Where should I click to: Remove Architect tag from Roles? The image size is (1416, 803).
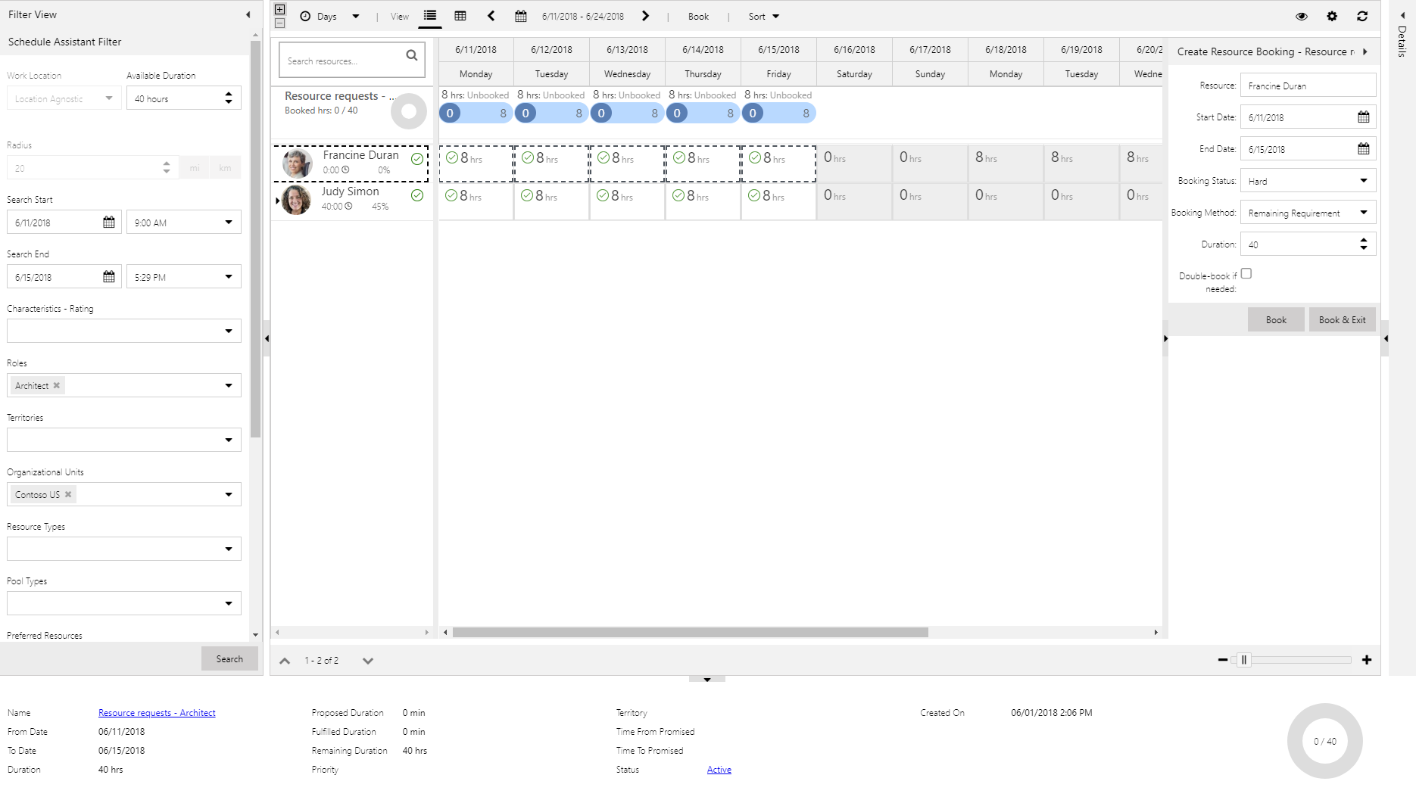tap(57, 385)
